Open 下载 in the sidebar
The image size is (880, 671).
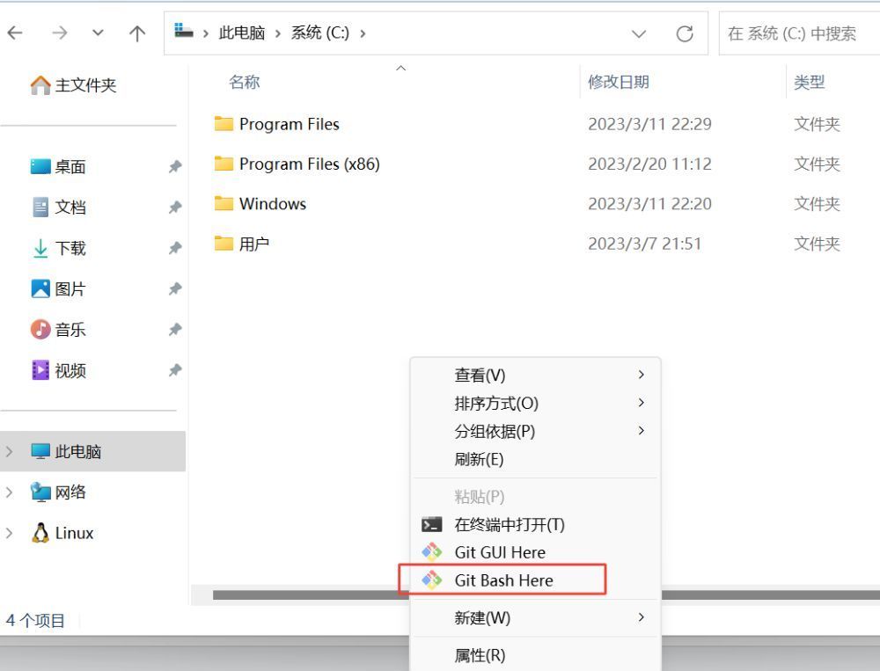[x=58, y=248]
